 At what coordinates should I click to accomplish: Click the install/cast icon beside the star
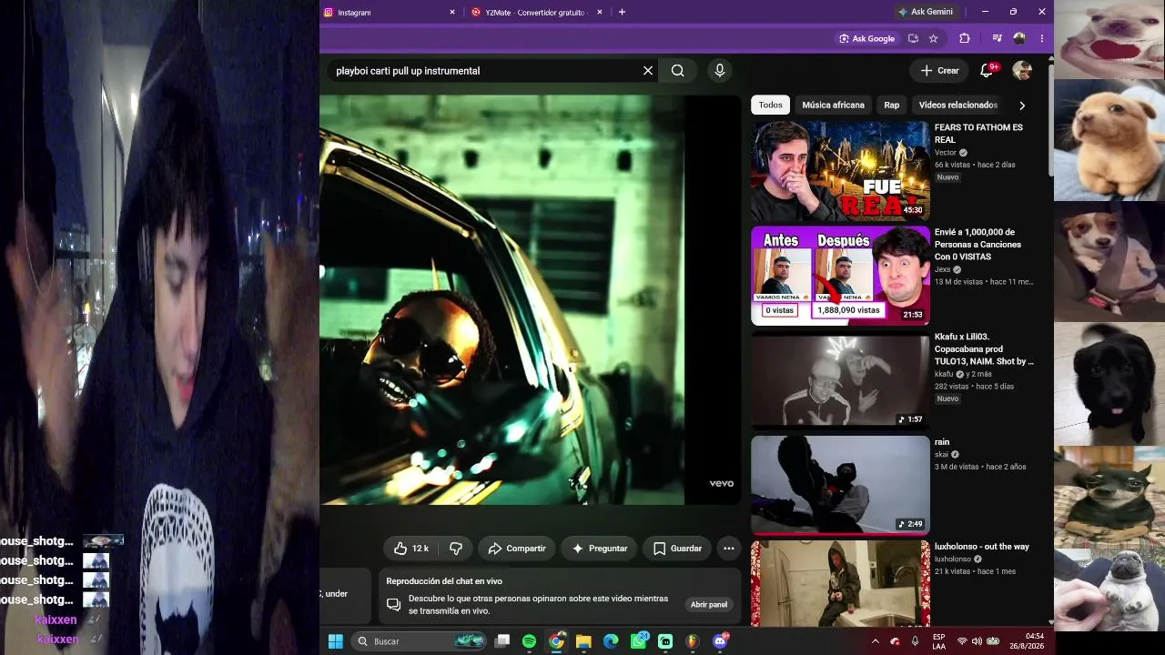coord(913,39)
